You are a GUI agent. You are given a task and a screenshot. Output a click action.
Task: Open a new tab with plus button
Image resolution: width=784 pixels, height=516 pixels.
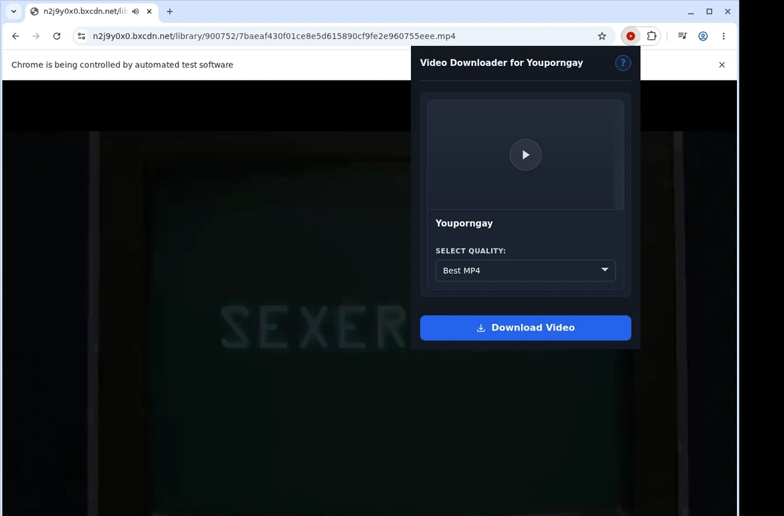tap(170, 12)
